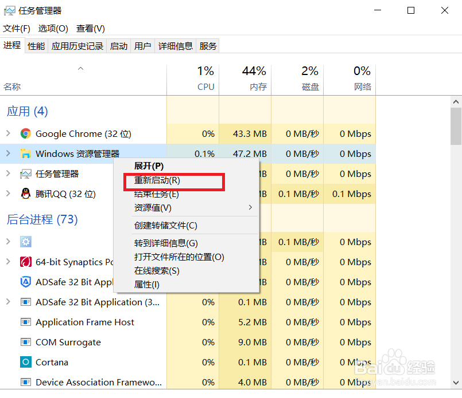The width and height of the screenshot is (462, 398).
Task: Click the Windows 资源管理器 folder icon
Action: point(26,153)
